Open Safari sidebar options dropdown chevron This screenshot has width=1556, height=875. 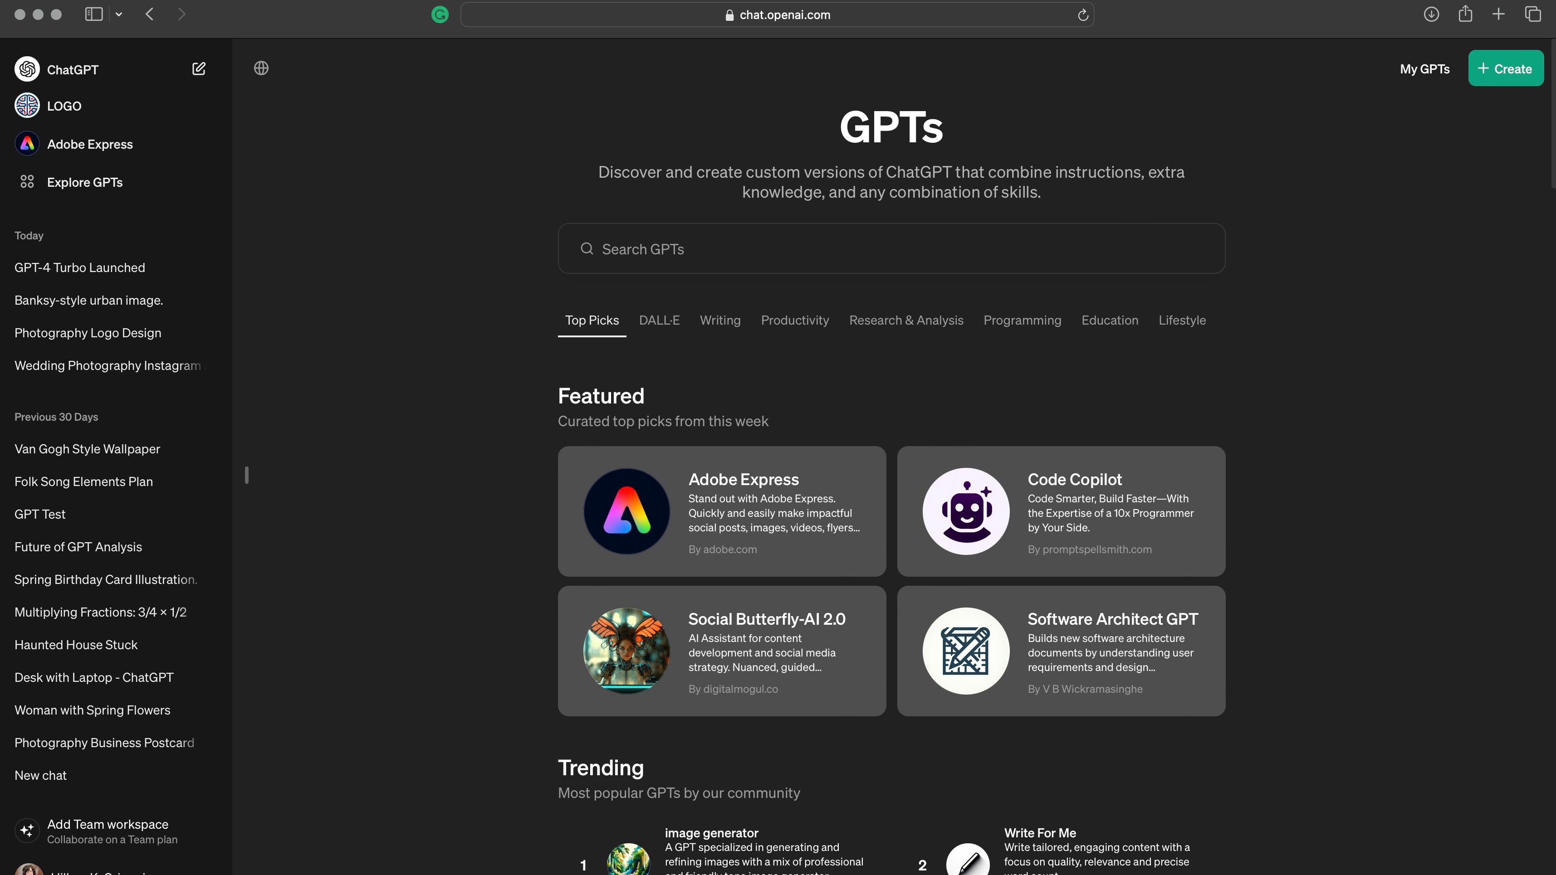coord(119,15)
